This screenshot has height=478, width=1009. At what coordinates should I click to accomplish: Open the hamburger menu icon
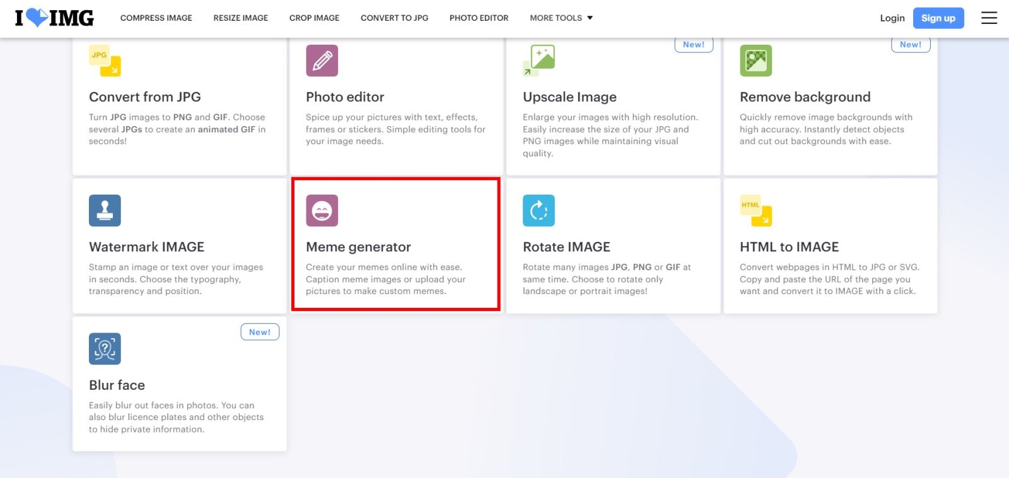989,18
